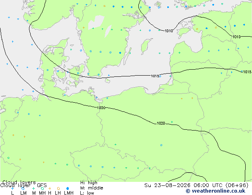Open the weatheronline.co.uk copyright link
Screen dimensions: 252x195
[x=215, y=191]
